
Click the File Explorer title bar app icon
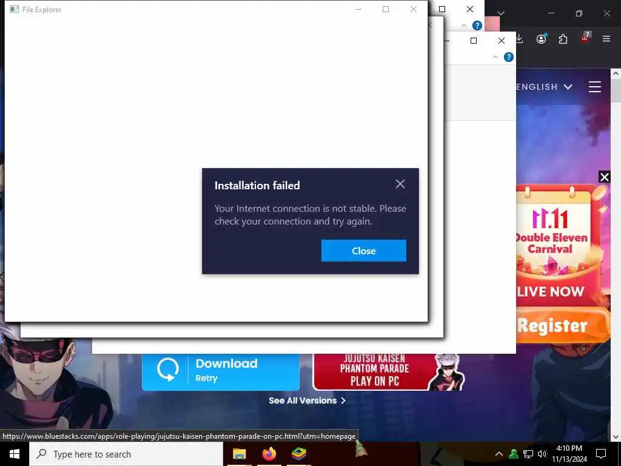pos(15,9)
